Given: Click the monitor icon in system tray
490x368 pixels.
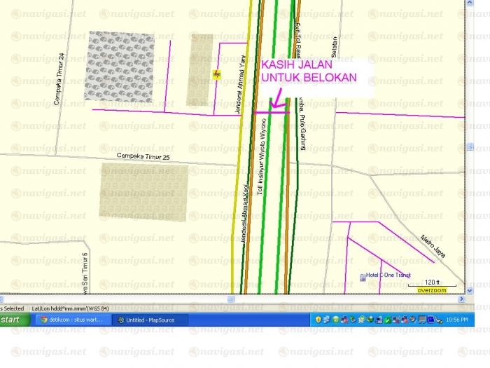Looking at the screenshot, I should (423, 320).
